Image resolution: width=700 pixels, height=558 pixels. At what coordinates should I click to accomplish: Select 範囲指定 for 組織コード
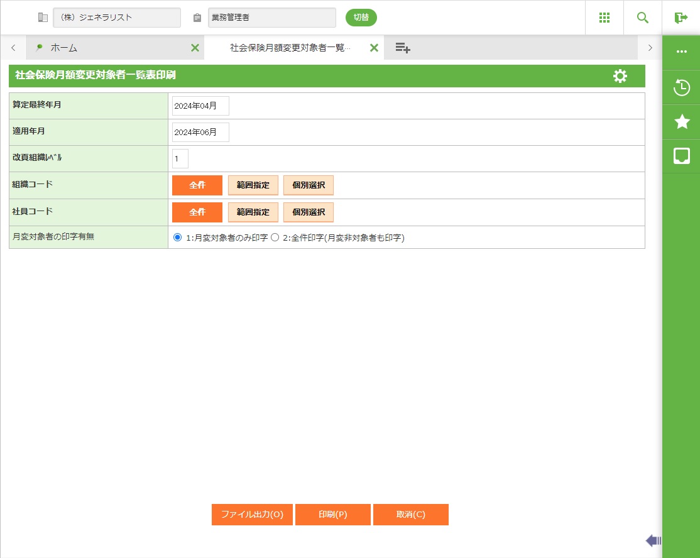pyautogui.click(x=253, y=185)
